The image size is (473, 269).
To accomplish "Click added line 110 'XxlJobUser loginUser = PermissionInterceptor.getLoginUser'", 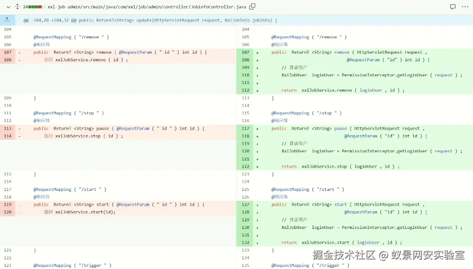I will [354, 75].
